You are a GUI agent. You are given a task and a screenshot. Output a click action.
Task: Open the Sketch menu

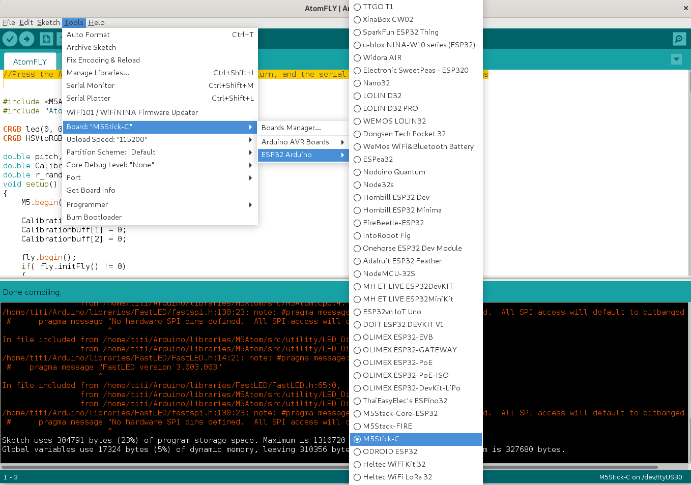point(48,23)
